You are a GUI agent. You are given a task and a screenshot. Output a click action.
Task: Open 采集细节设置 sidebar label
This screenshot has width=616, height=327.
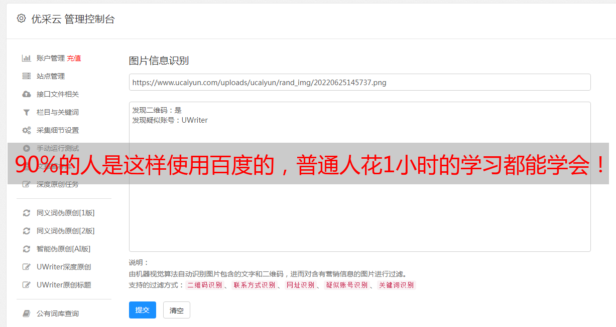click(x=58, y=130)
